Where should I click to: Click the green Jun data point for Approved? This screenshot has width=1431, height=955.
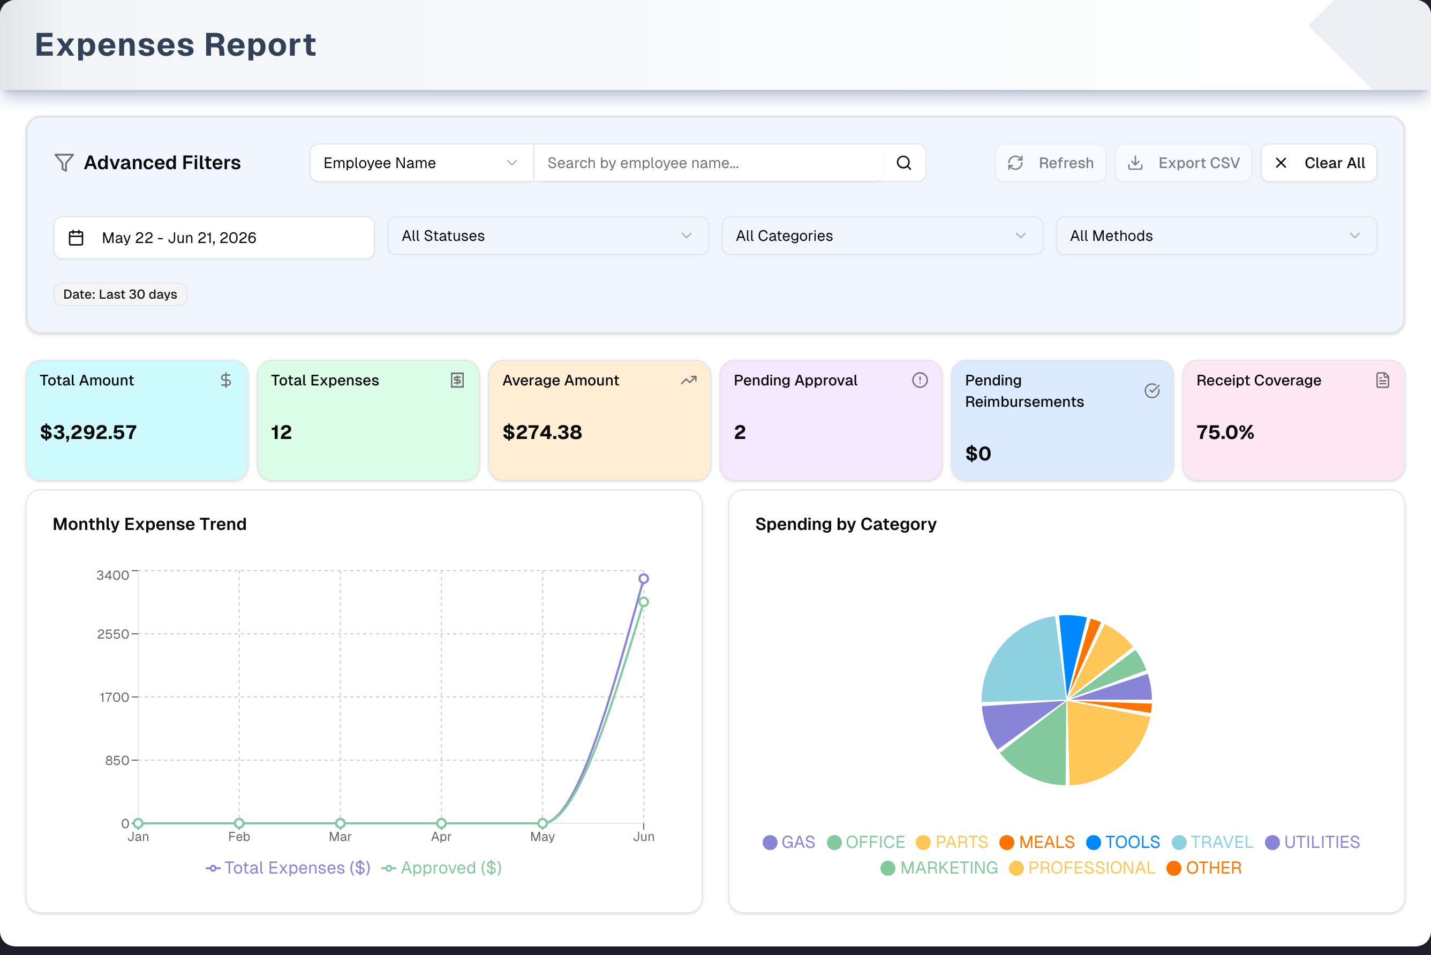(x=643, y=602)
